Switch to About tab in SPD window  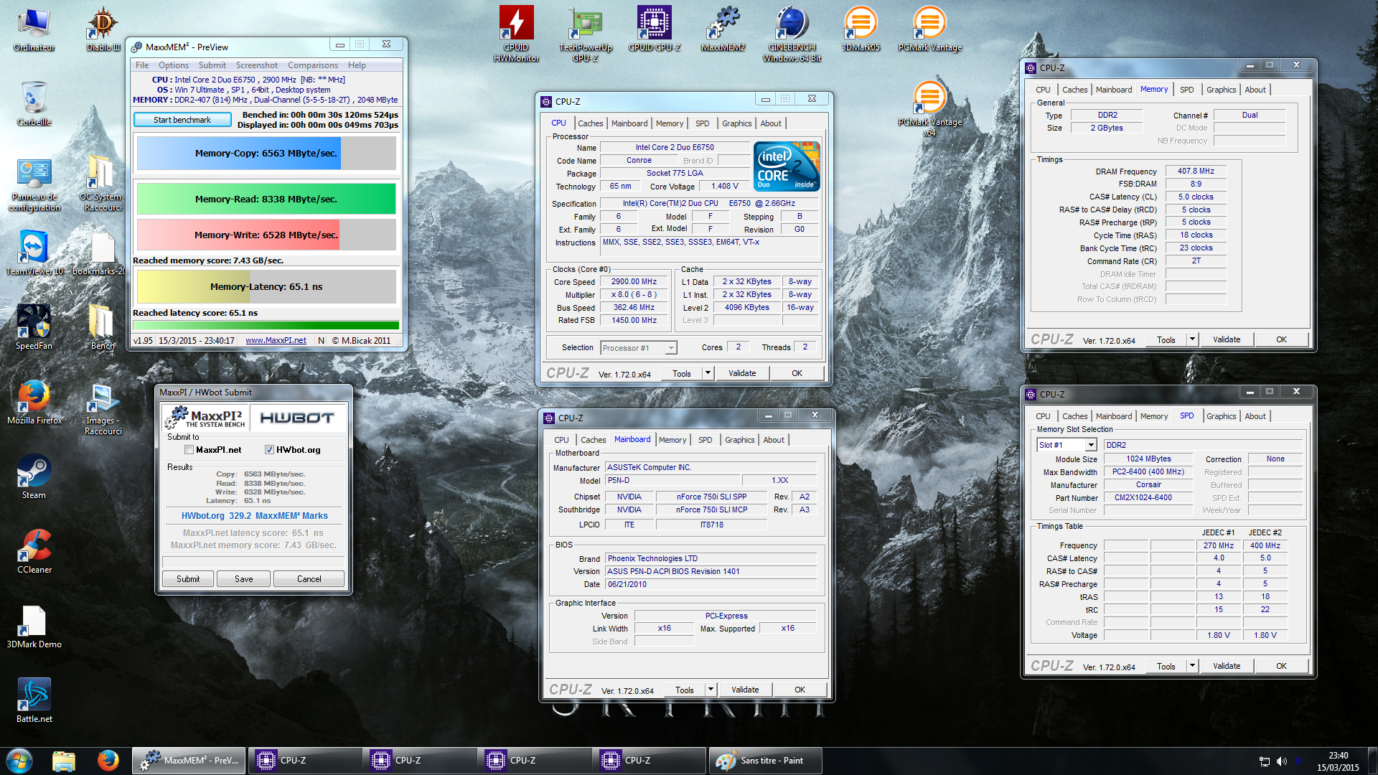(x=1255, y=416)
